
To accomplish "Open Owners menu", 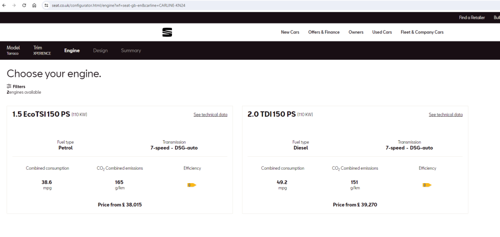I will (356, 32).
